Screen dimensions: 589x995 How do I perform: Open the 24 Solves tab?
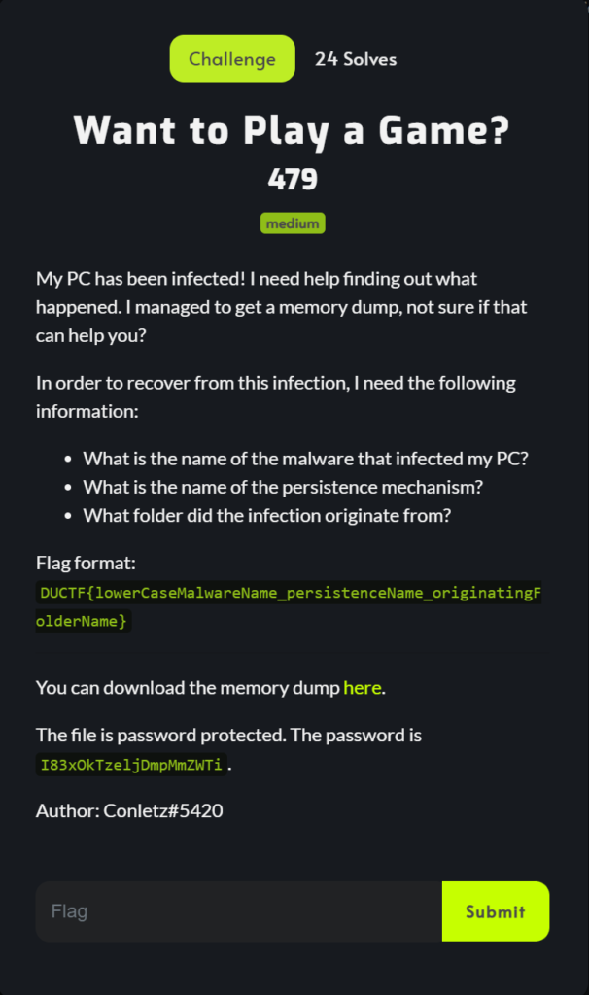(355, 59)
